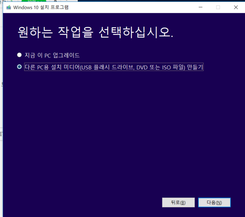245x217 pixels.
Task: Minimize the Windows 10 설치 프로그램 window
Action: point(201,7)
